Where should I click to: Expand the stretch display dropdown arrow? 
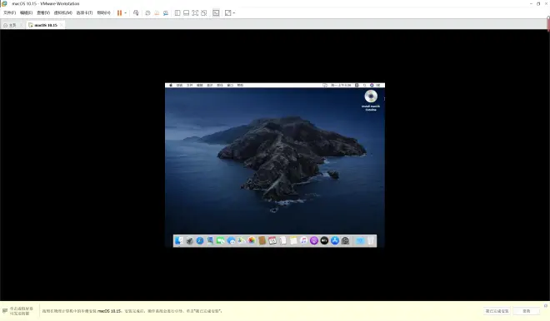click(234, 13)
